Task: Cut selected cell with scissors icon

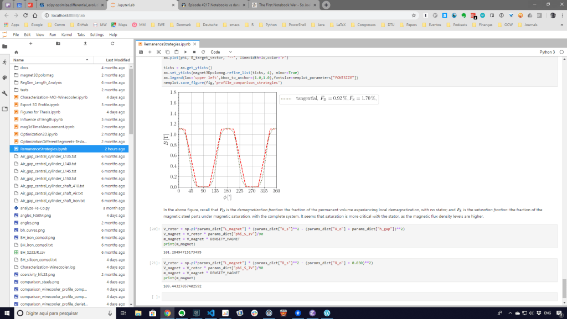Action: click(x=158, y=51)
